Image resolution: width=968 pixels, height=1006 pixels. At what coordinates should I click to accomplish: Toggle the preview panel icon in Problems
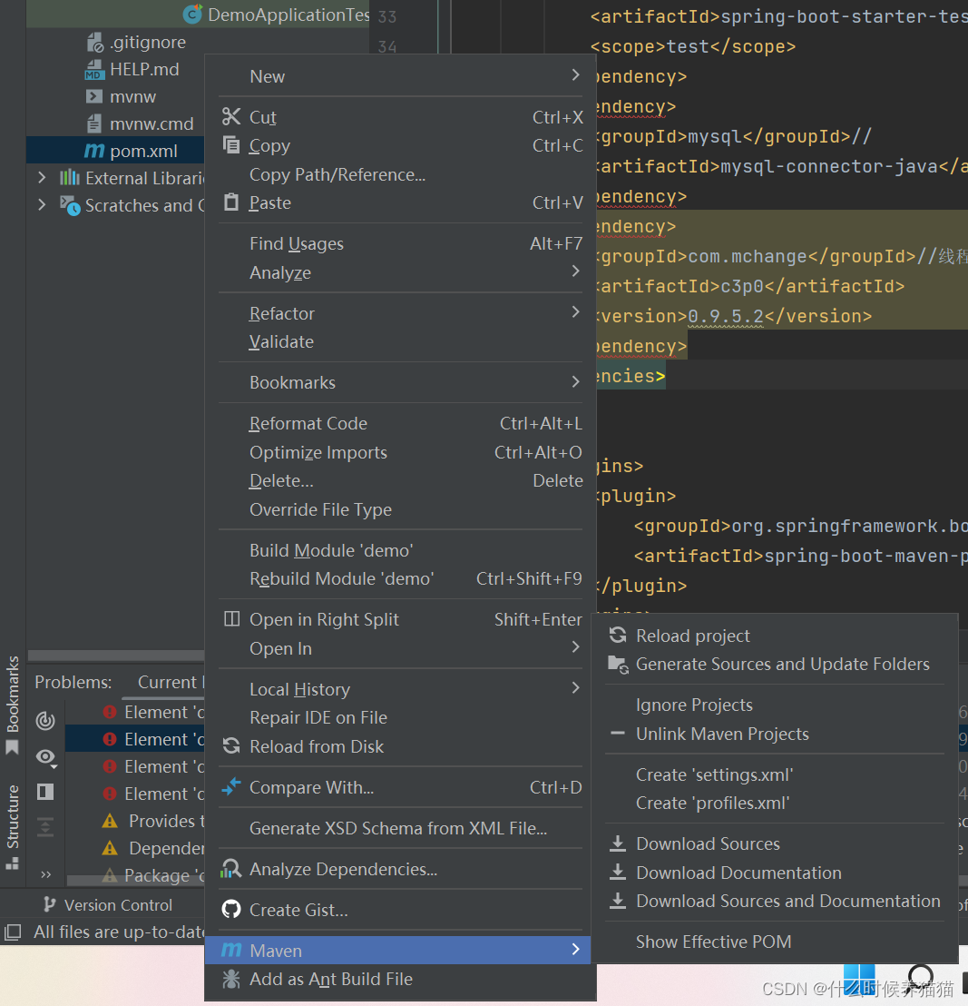45,792
